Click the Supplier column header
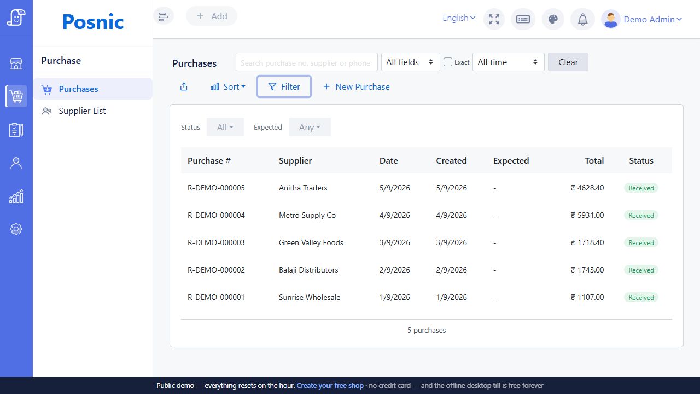 coord(295,160)
